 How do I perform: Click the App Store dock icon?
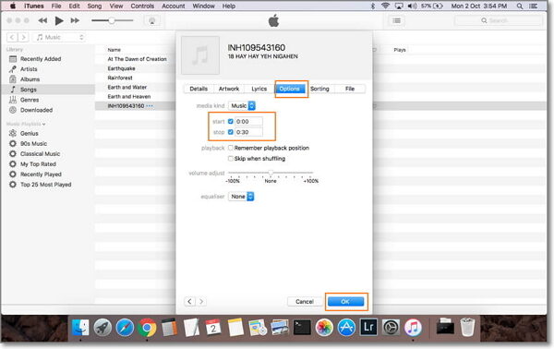pyautogui.click(x=346, y=328)
